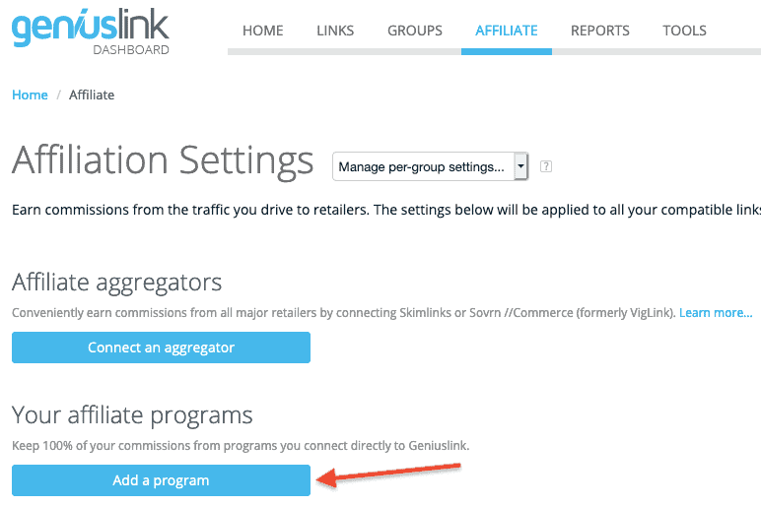Select the AFFILIATE tab
The image size is (761, 506).
(507, 31)
